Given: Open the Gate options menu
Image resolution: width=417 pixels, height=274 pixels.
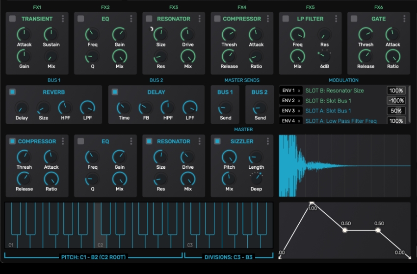Looking at the screenshot, I should [x=405, y=19].
